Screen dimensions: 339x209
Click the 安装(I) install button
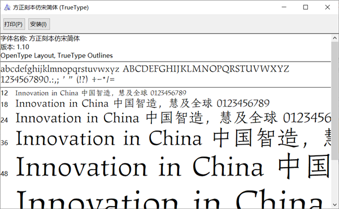(39, 24)
